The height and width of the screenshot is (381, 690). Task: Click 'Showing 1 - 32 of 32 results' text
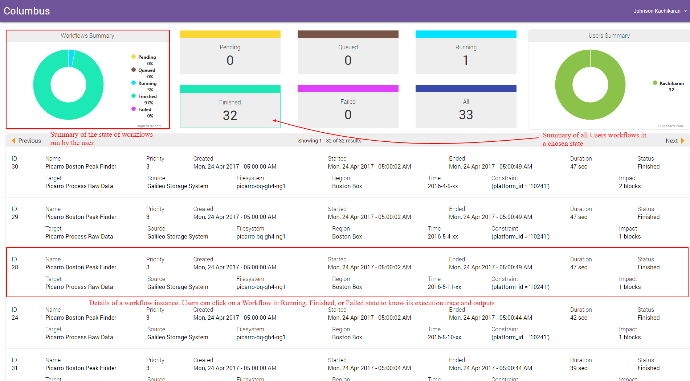click(330, 141)
